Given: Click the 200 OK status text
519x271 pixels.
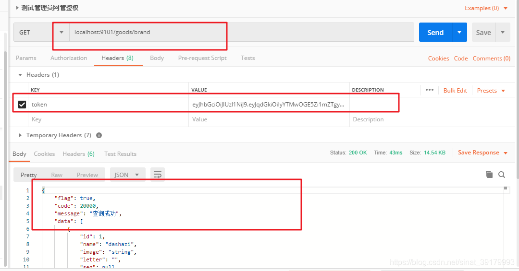Looking at the screenshot, I should [x=358, y=153].
